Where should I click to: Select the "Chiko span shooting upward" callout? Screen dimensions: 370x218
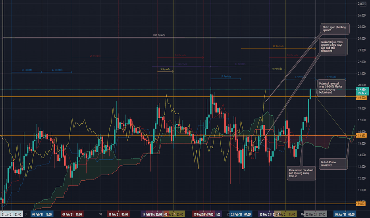point(335,29)
